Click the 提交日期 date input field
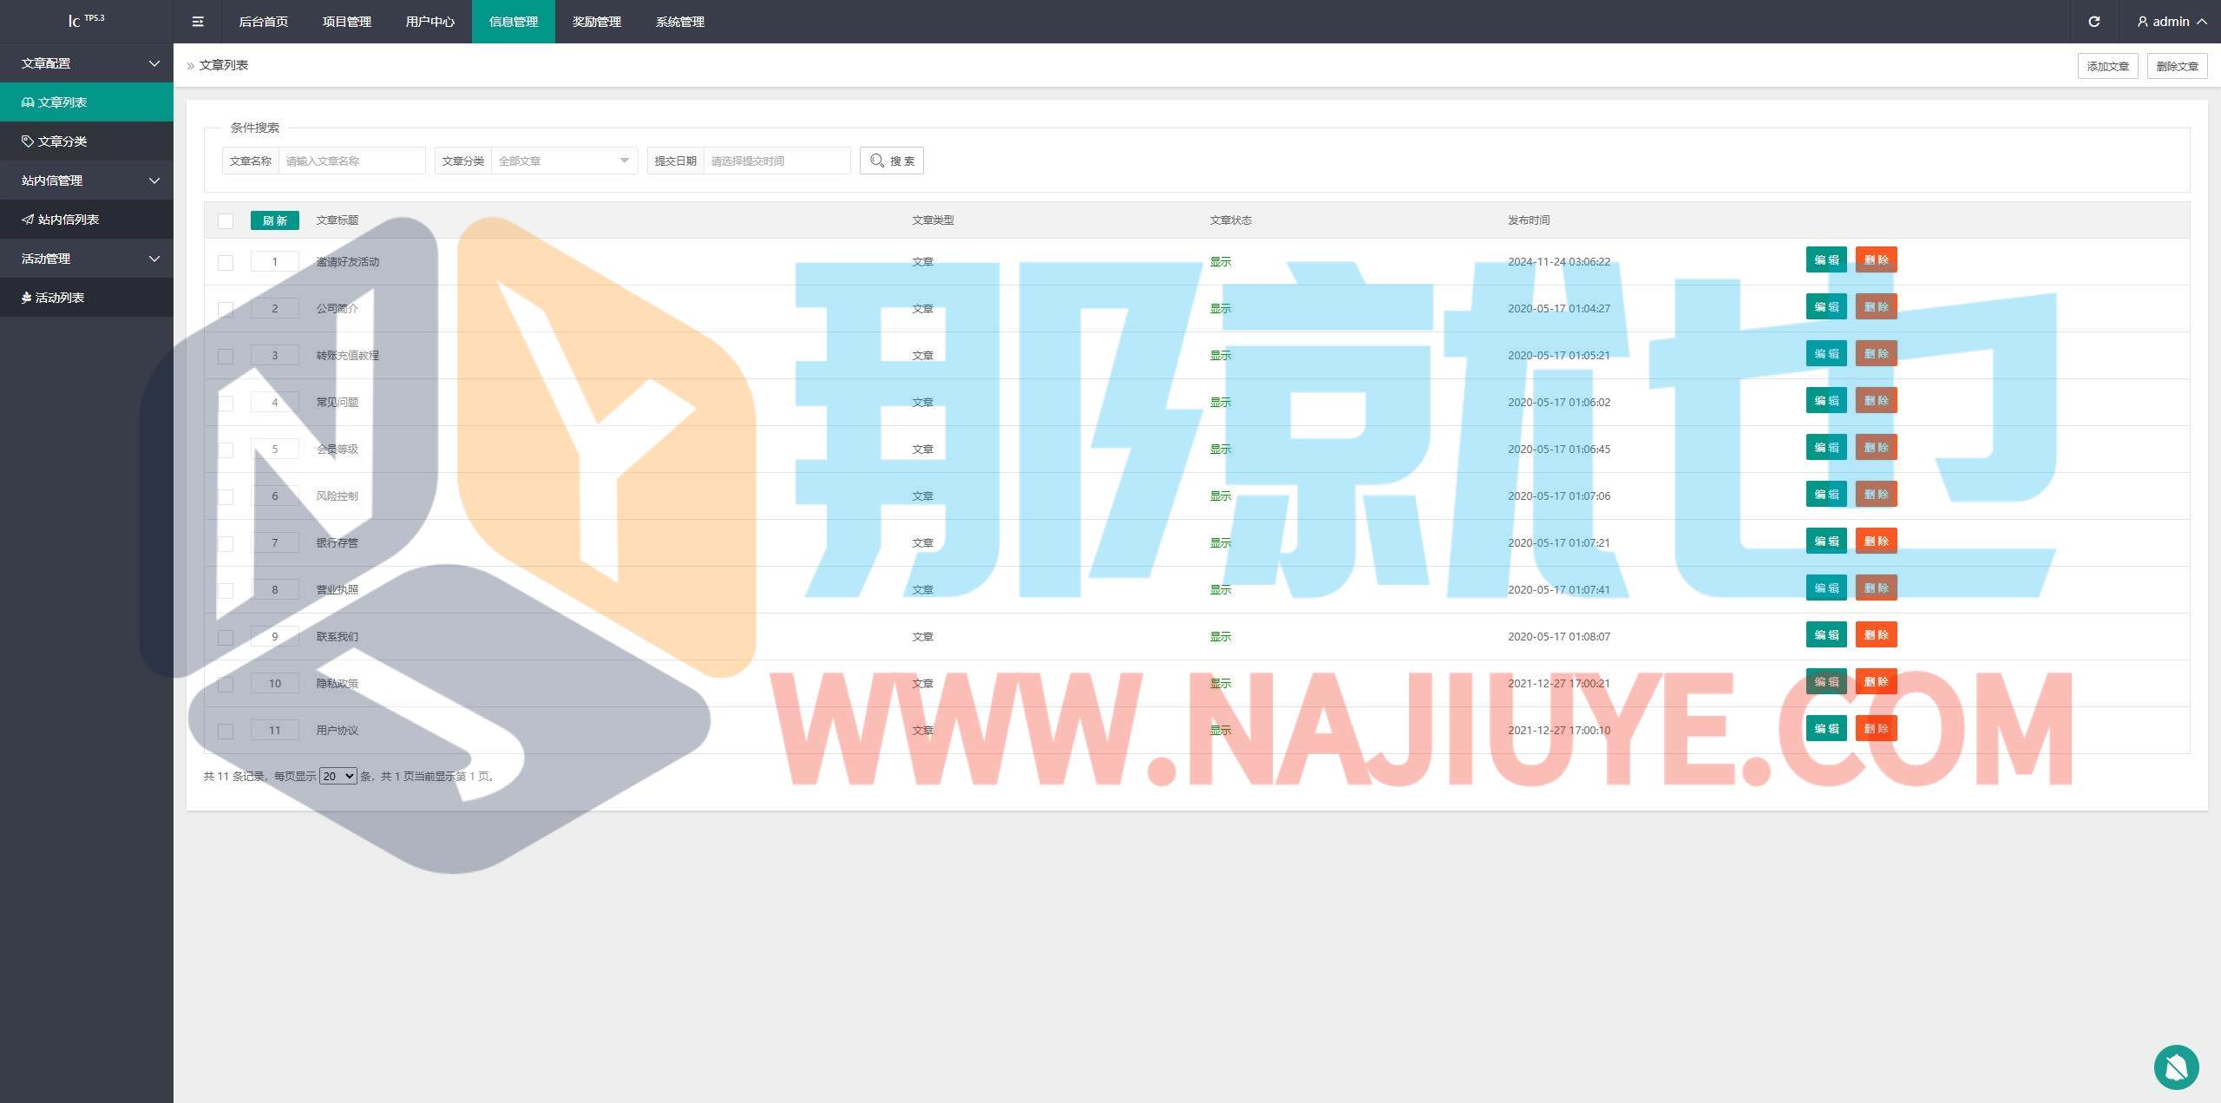The image size is (2221, 1103). [776, 161]
